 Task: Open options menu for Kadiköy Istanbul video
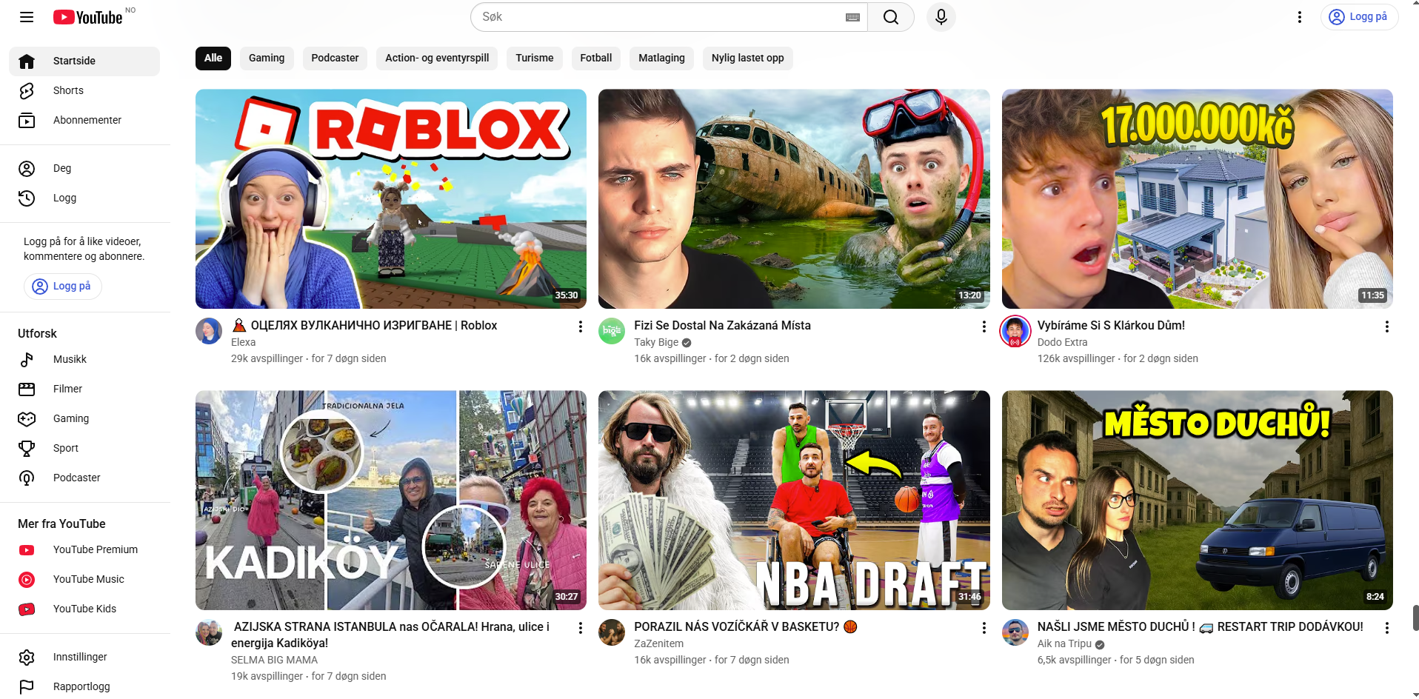(581, 628)
